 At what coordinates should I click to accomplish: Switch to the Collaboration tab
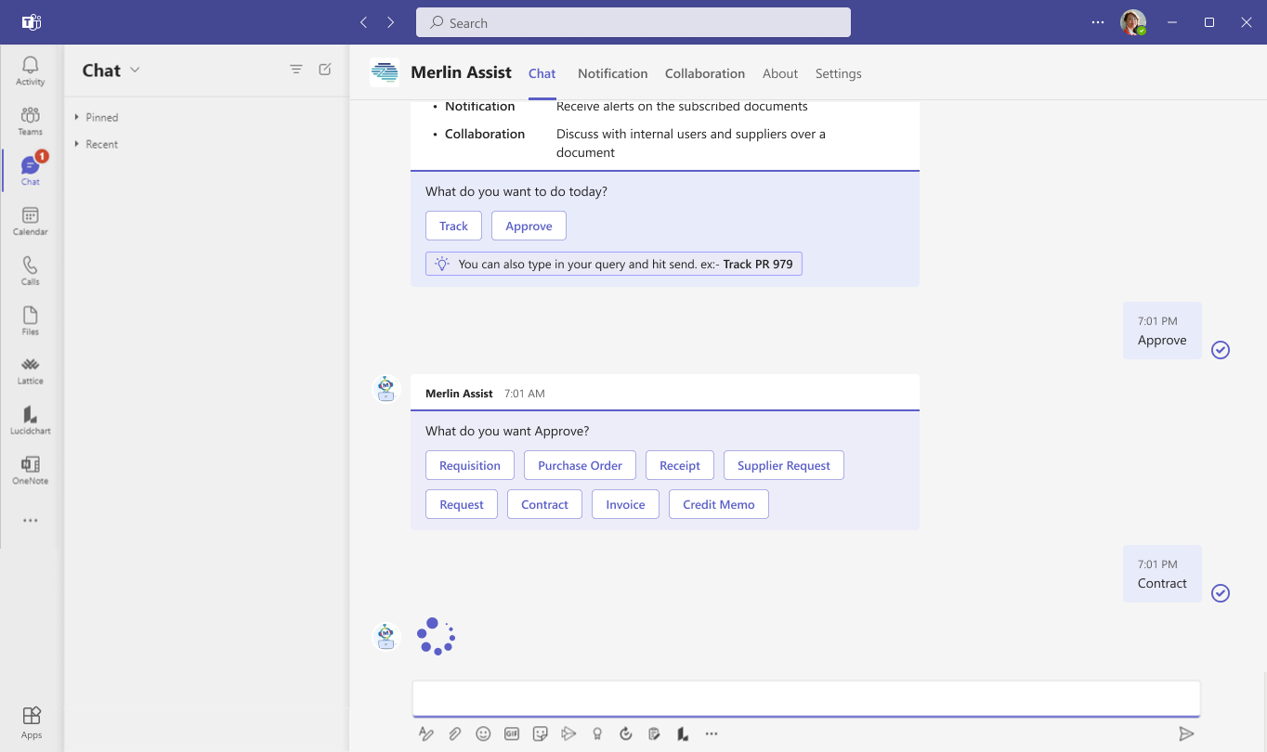705,73
